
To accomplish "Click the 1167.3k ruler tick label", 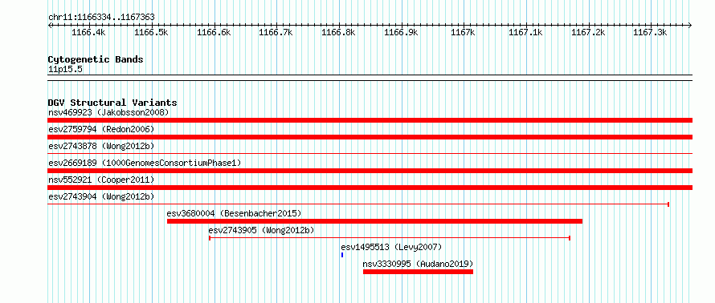I will point(650,33).
